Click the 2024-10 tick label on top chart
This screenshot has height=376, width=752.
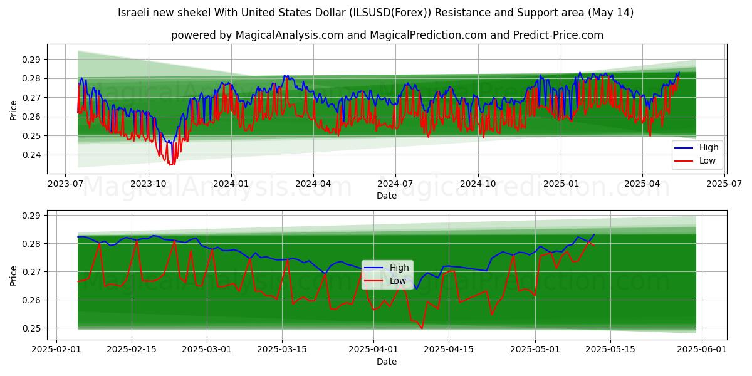(x=478, y=185)
